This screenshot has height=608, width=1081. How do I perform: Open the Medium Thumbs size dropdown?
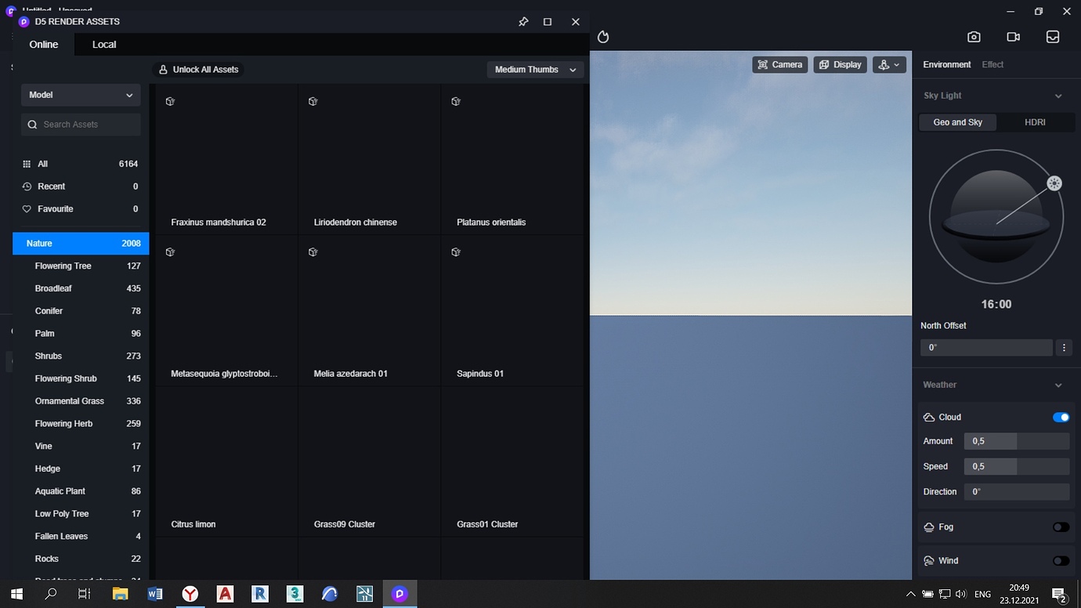[x=535, y=69]
